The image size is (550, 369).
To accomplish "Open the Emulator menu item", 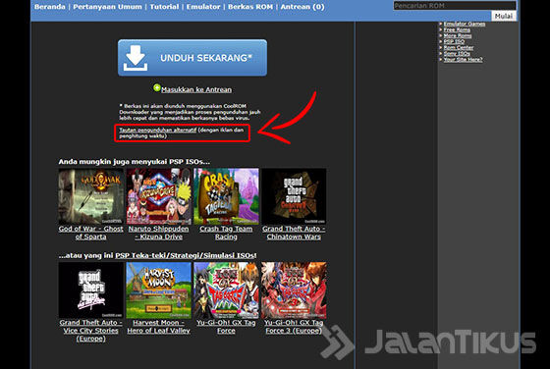I will click(x=203, y=7).
